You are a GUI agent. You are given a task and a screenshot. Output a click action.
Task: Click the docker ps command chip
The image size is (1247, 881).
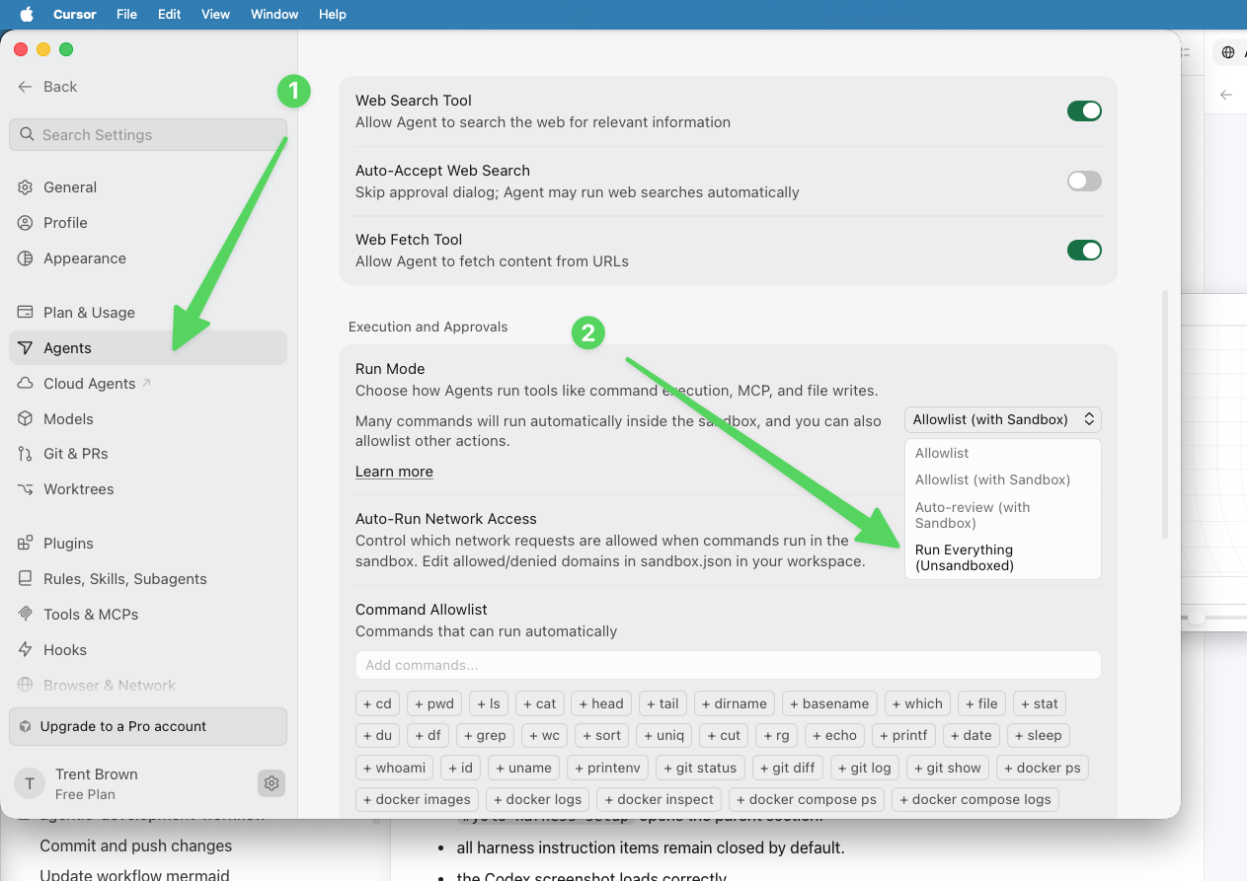[1042, 768]
